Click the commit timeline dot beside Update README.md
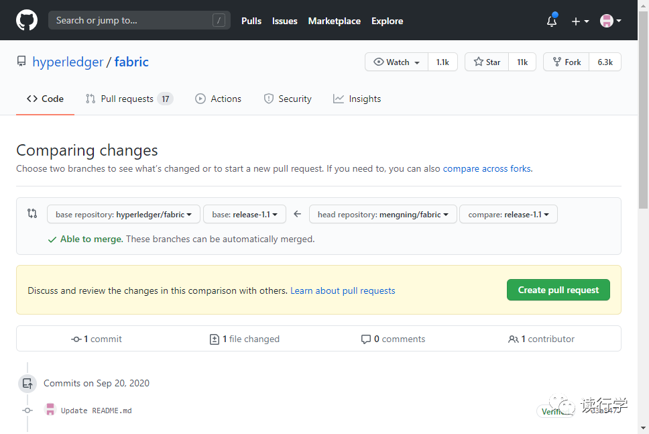Image resolution: width=649 pixels, height=434 pixels. (x=27, y=411)
